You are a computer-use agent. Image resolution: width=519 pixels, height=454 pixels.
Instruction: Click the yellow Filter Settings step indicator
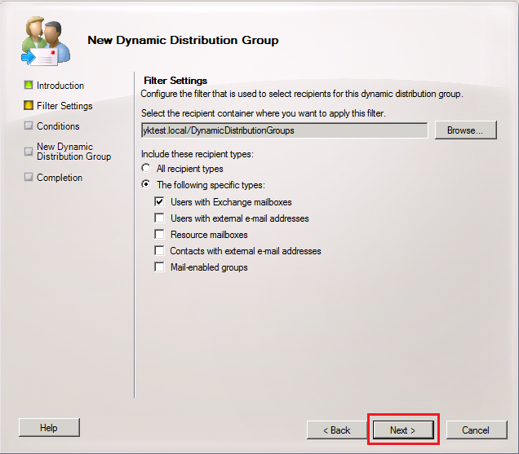point(29,105)
